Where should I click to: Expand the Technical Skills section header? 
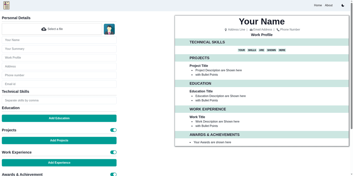pyautogui.click(x=16, y=91)
